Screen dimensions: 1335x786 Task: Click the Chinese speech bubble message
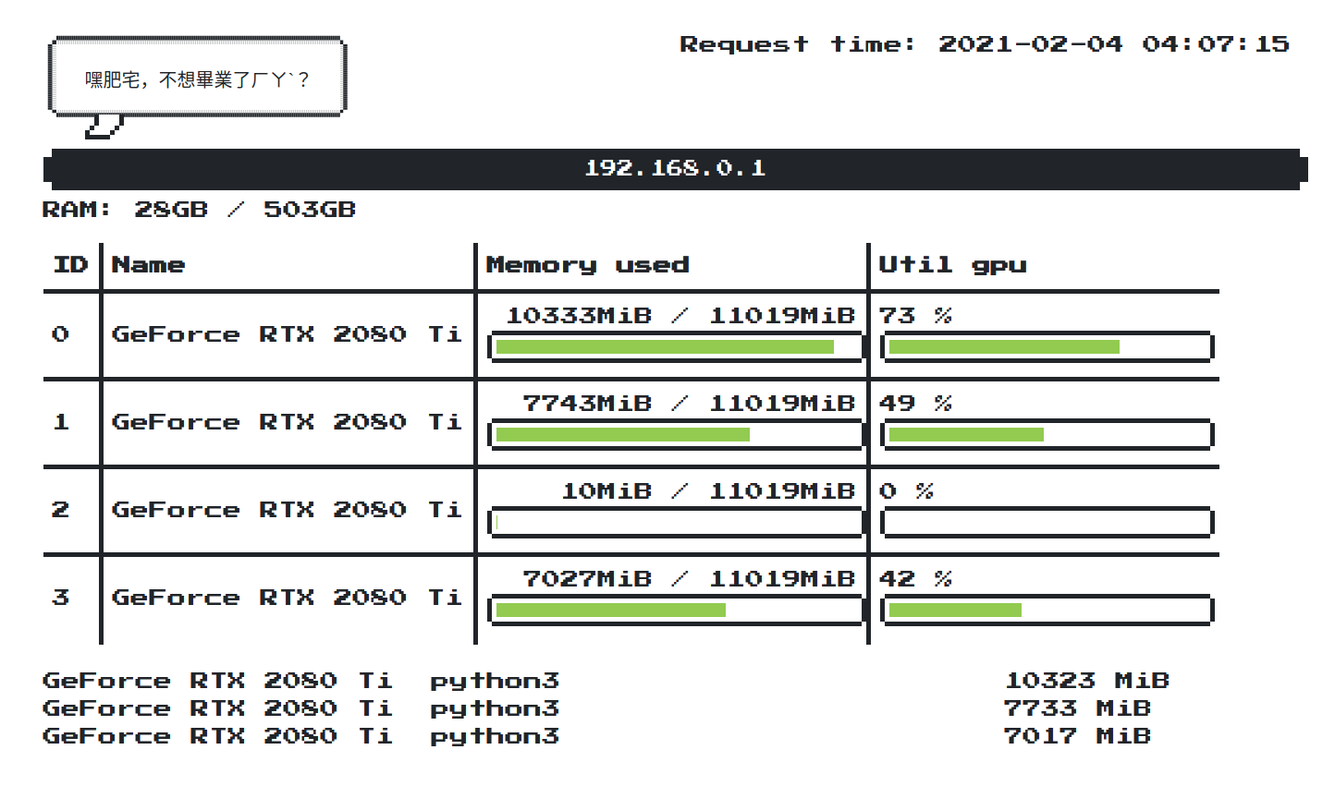coord(197,79)
